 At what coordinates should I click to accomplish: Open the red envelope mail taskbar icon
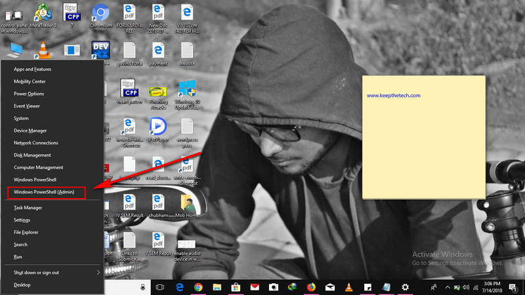pyautogui.click(x=255, y=287)
